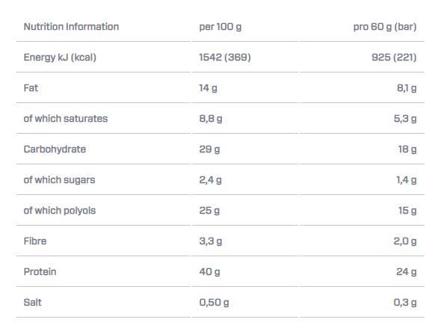
Task: Select the of which sugars label
Action: coord(59,180)
